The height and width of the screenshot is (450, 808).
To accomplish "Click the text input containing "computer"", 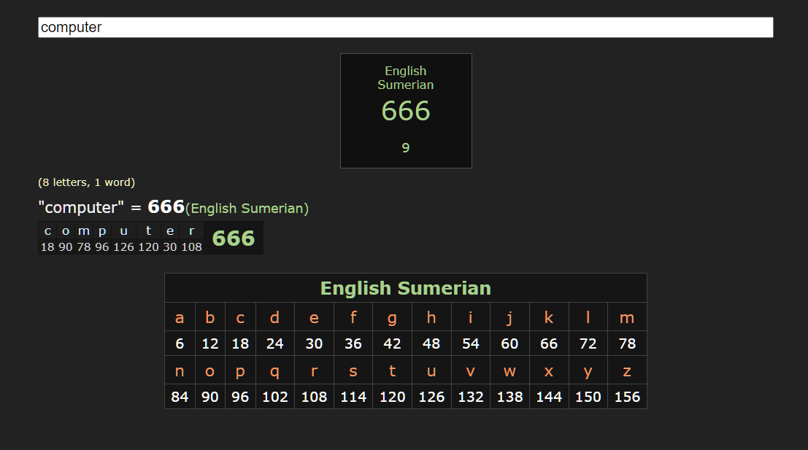I will (406, 27).
